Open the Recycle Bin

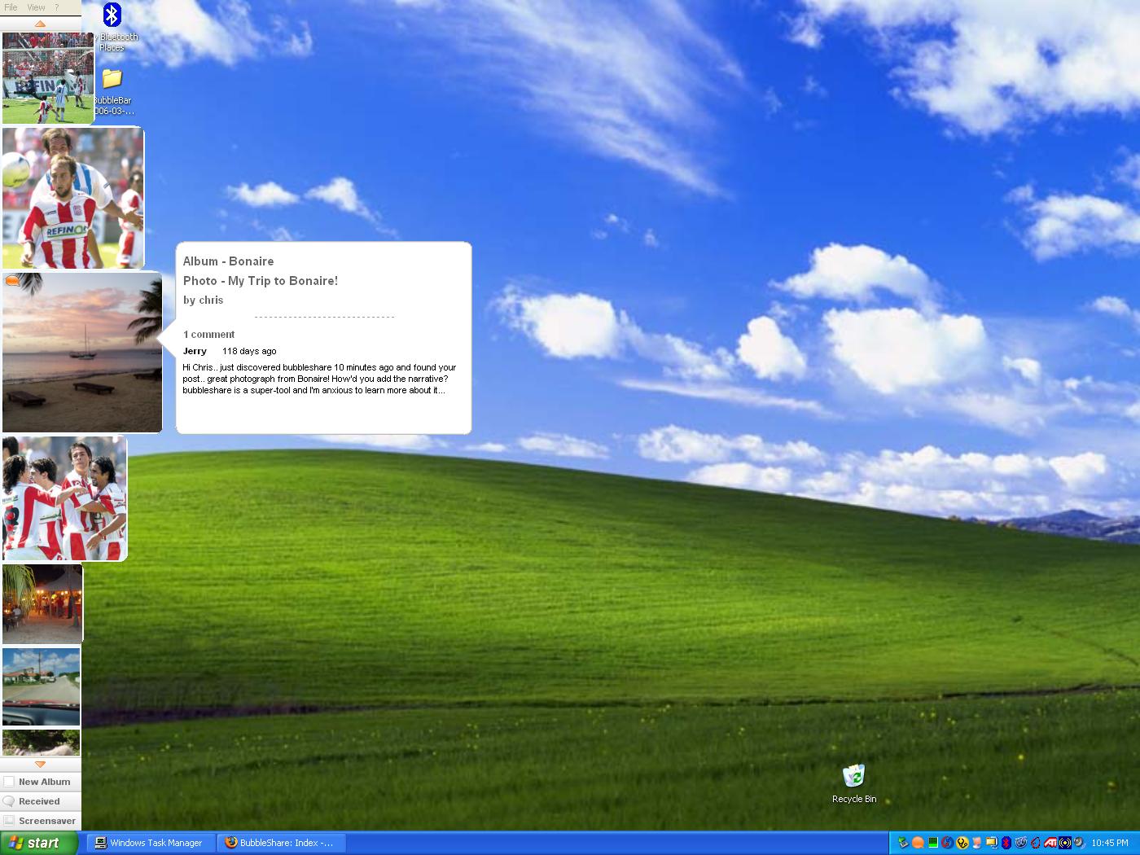pos(853,776)
